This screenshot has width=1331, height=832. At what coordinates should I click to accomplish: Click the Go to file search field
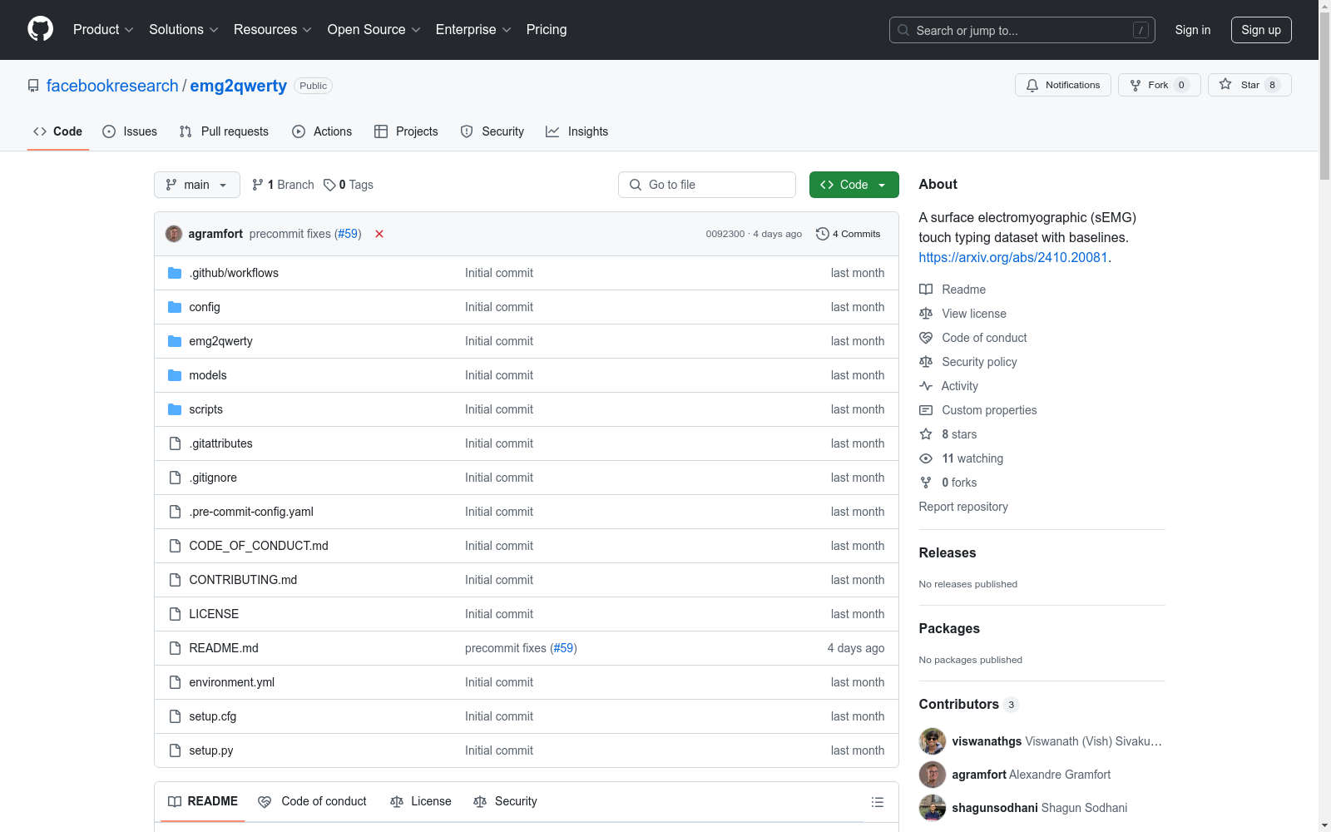pyautogui.click(x=707, y=185)
